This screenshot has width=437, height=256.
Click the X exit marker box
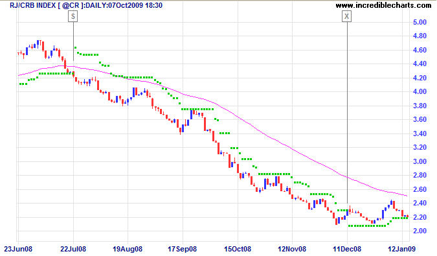click(x=347, y=16)
